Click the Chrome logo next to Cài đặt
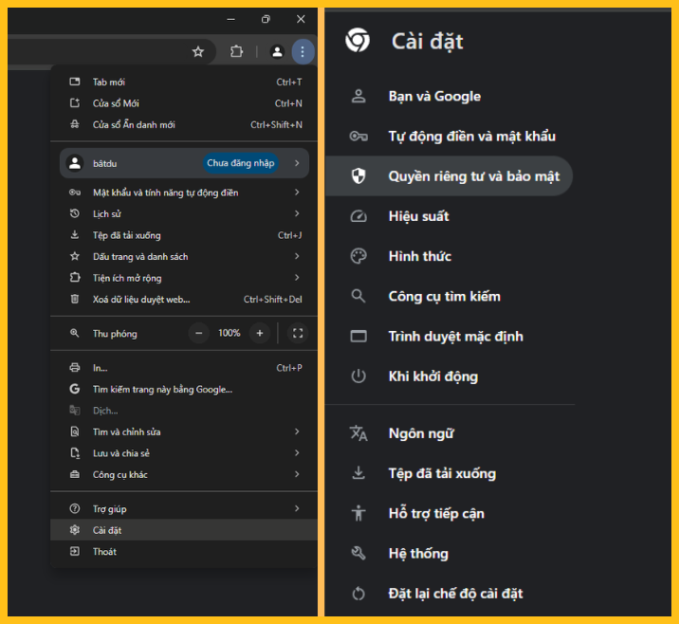 tap(358, 41)
